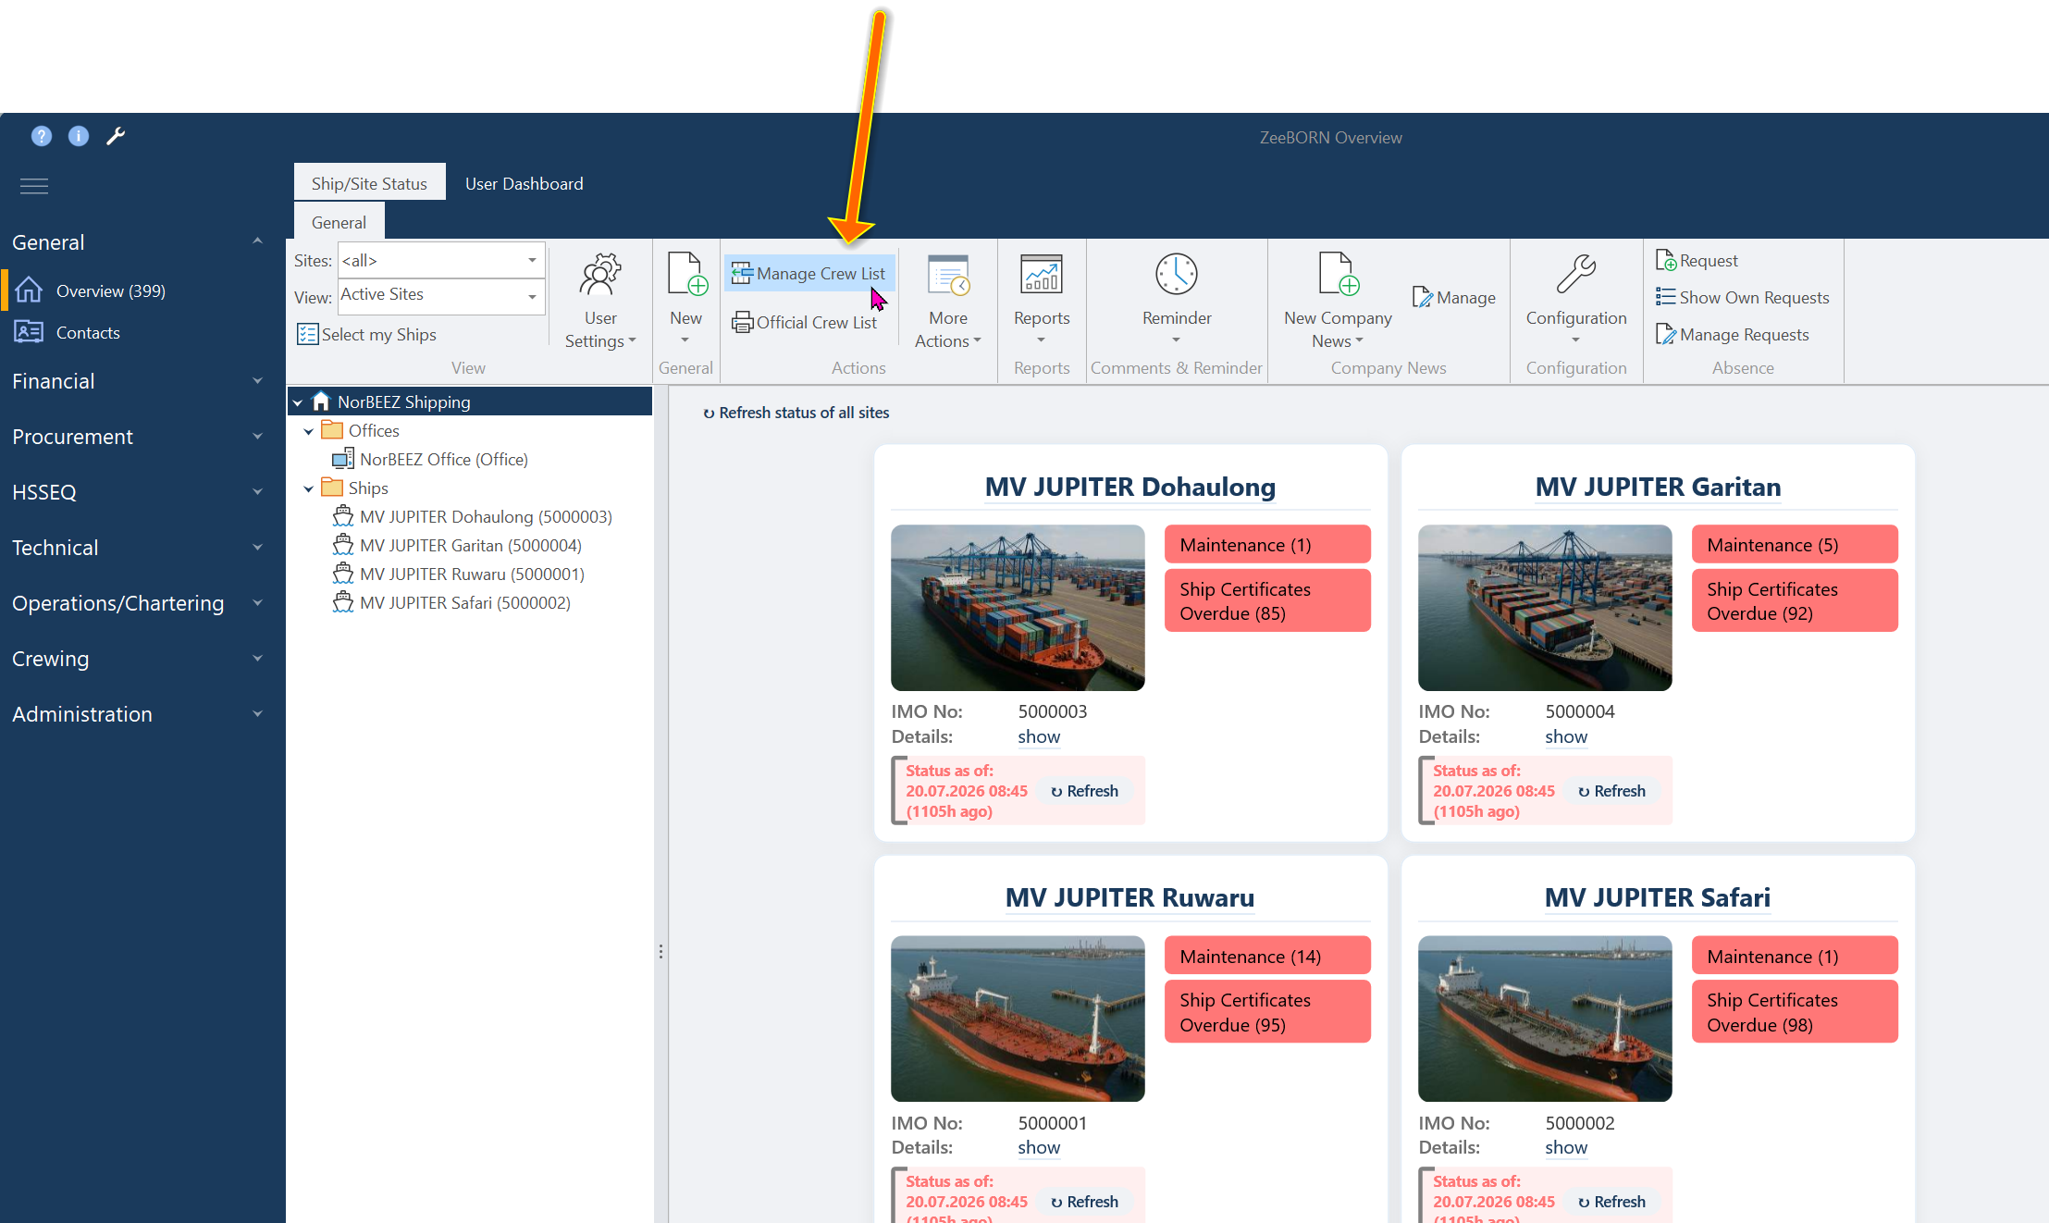
Task: Show details for MV JUPITER Dohaulong
Action: pos(1039,737)
